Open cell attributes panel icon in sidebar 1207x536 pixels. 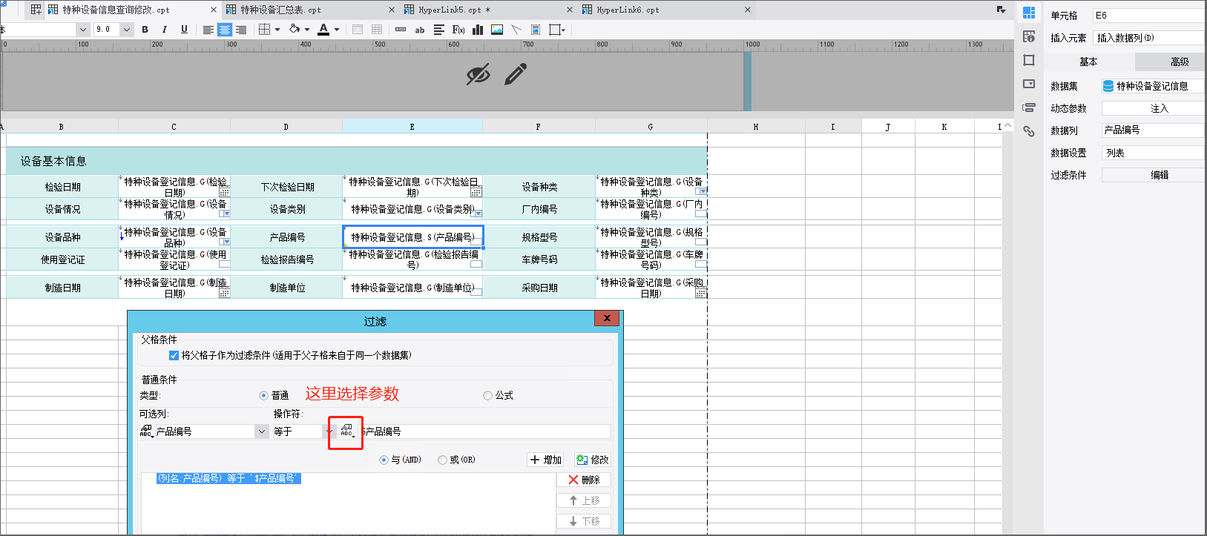(x=1029, y=36)
